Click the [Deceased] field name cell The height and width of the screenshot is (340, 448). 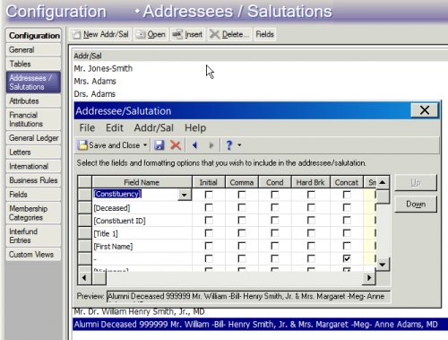(142, 208)
